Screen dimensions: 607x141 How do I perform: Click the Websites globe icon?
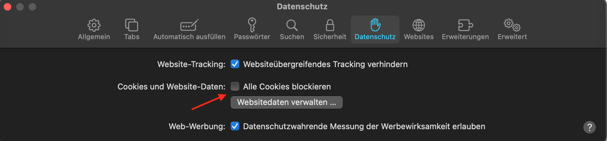click(418, 25)
